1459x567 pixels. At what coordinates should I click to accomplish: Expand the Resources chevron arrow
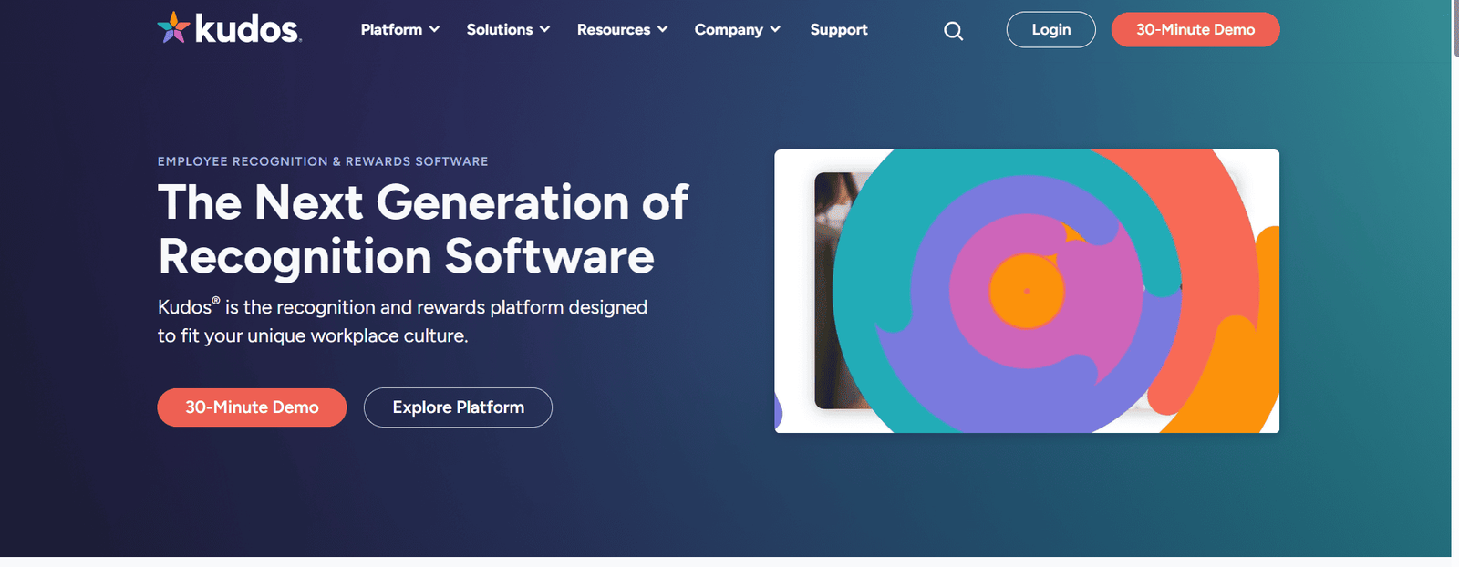[662, 29]
